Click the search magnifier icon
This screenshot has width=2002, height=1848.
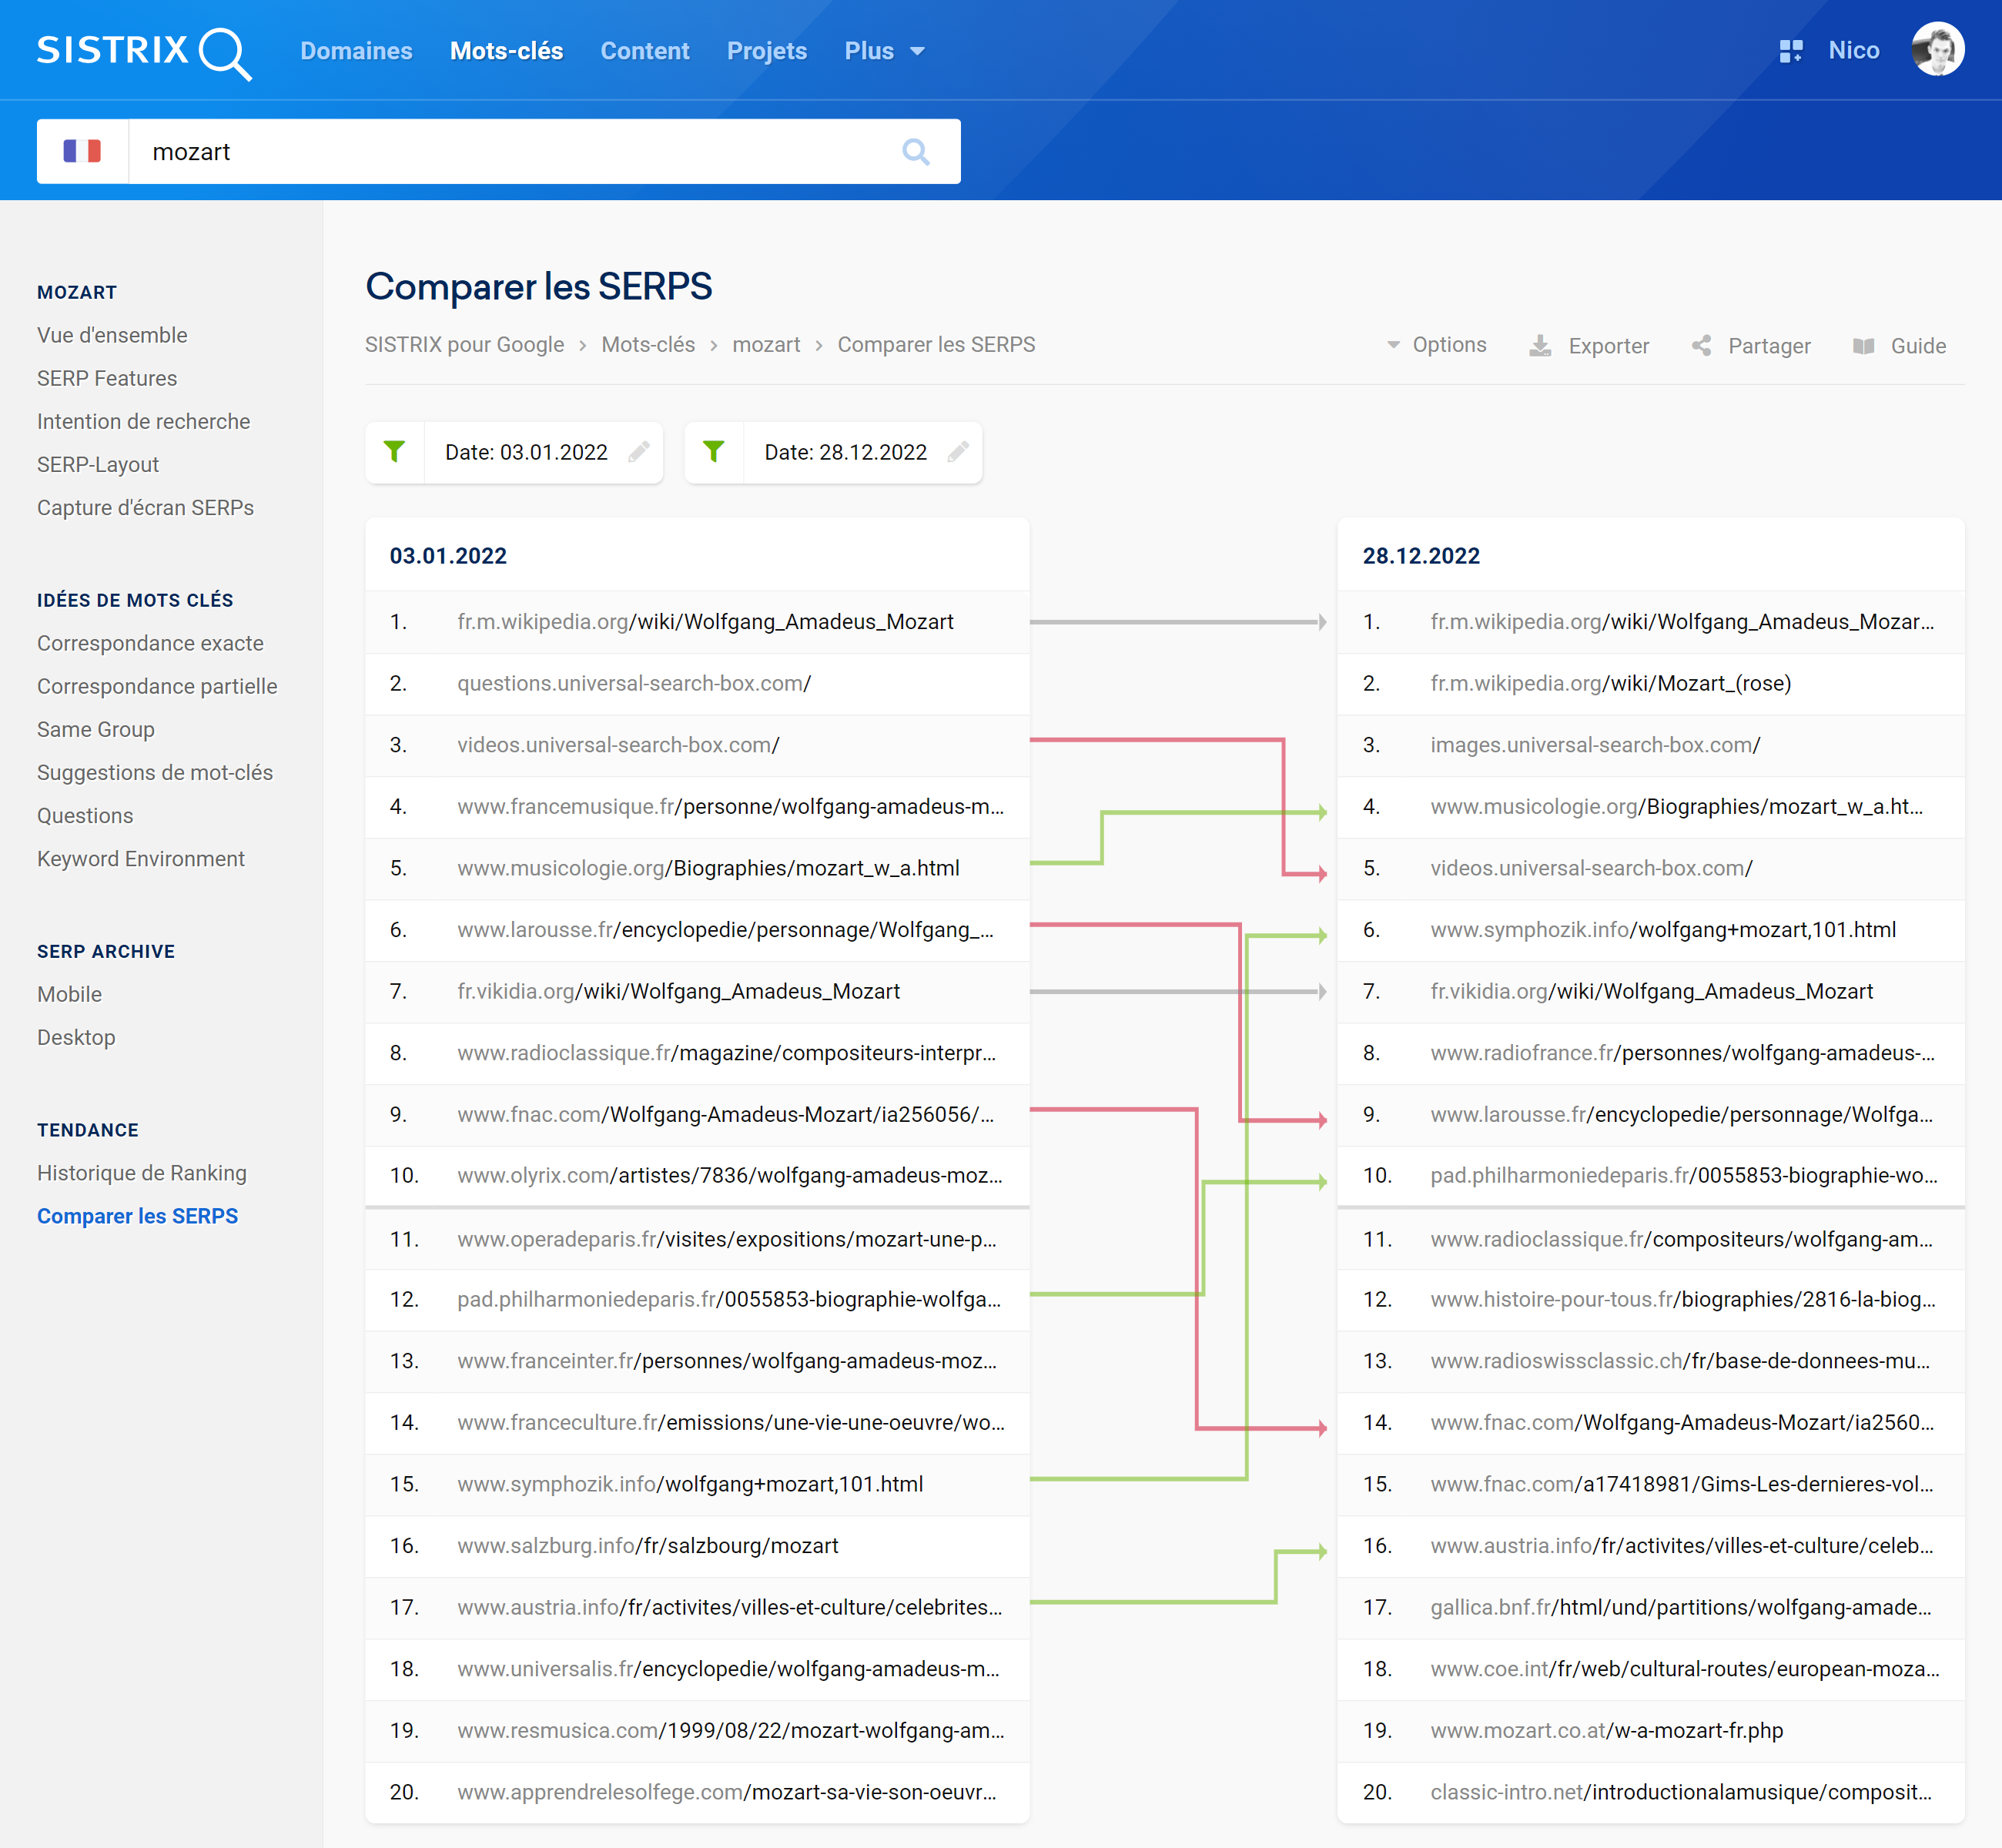click(915, 152)
